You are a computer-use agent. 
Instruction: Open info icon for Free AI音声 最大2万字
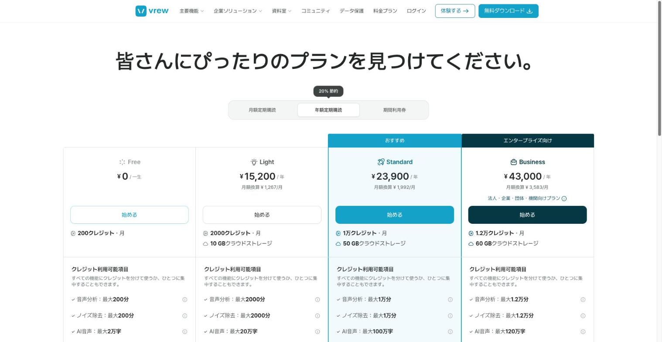[184, 332]
